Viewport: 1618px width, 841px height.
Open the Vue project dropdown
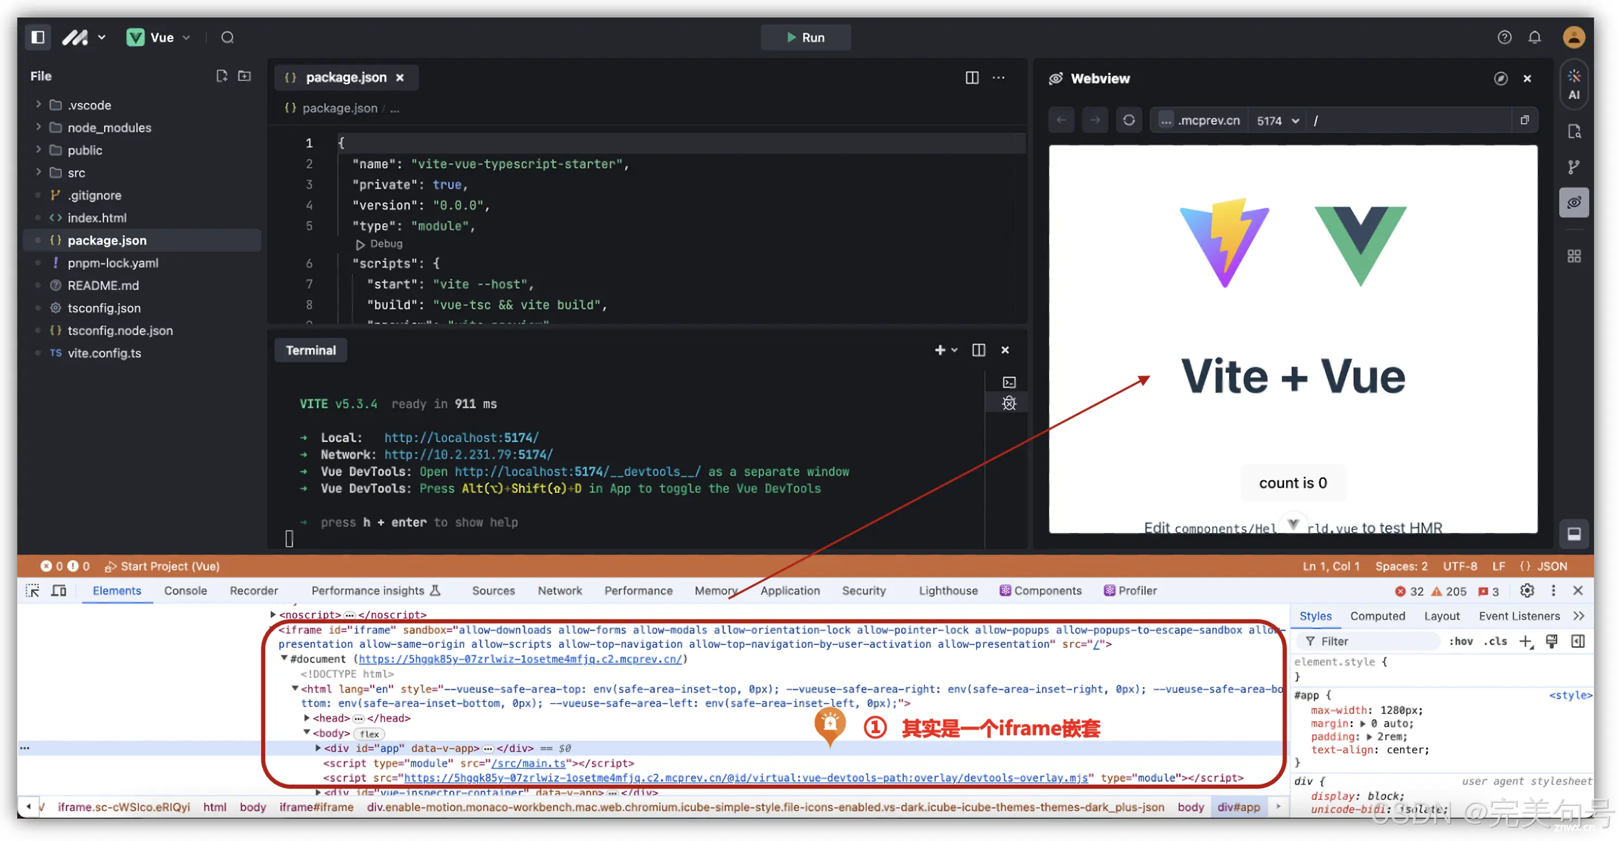[x=158, y=37]
